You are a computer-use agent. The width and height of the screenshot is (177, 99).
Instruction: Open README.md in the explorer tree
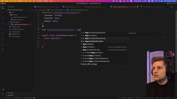pyautogui.click(x=15, y=34)
